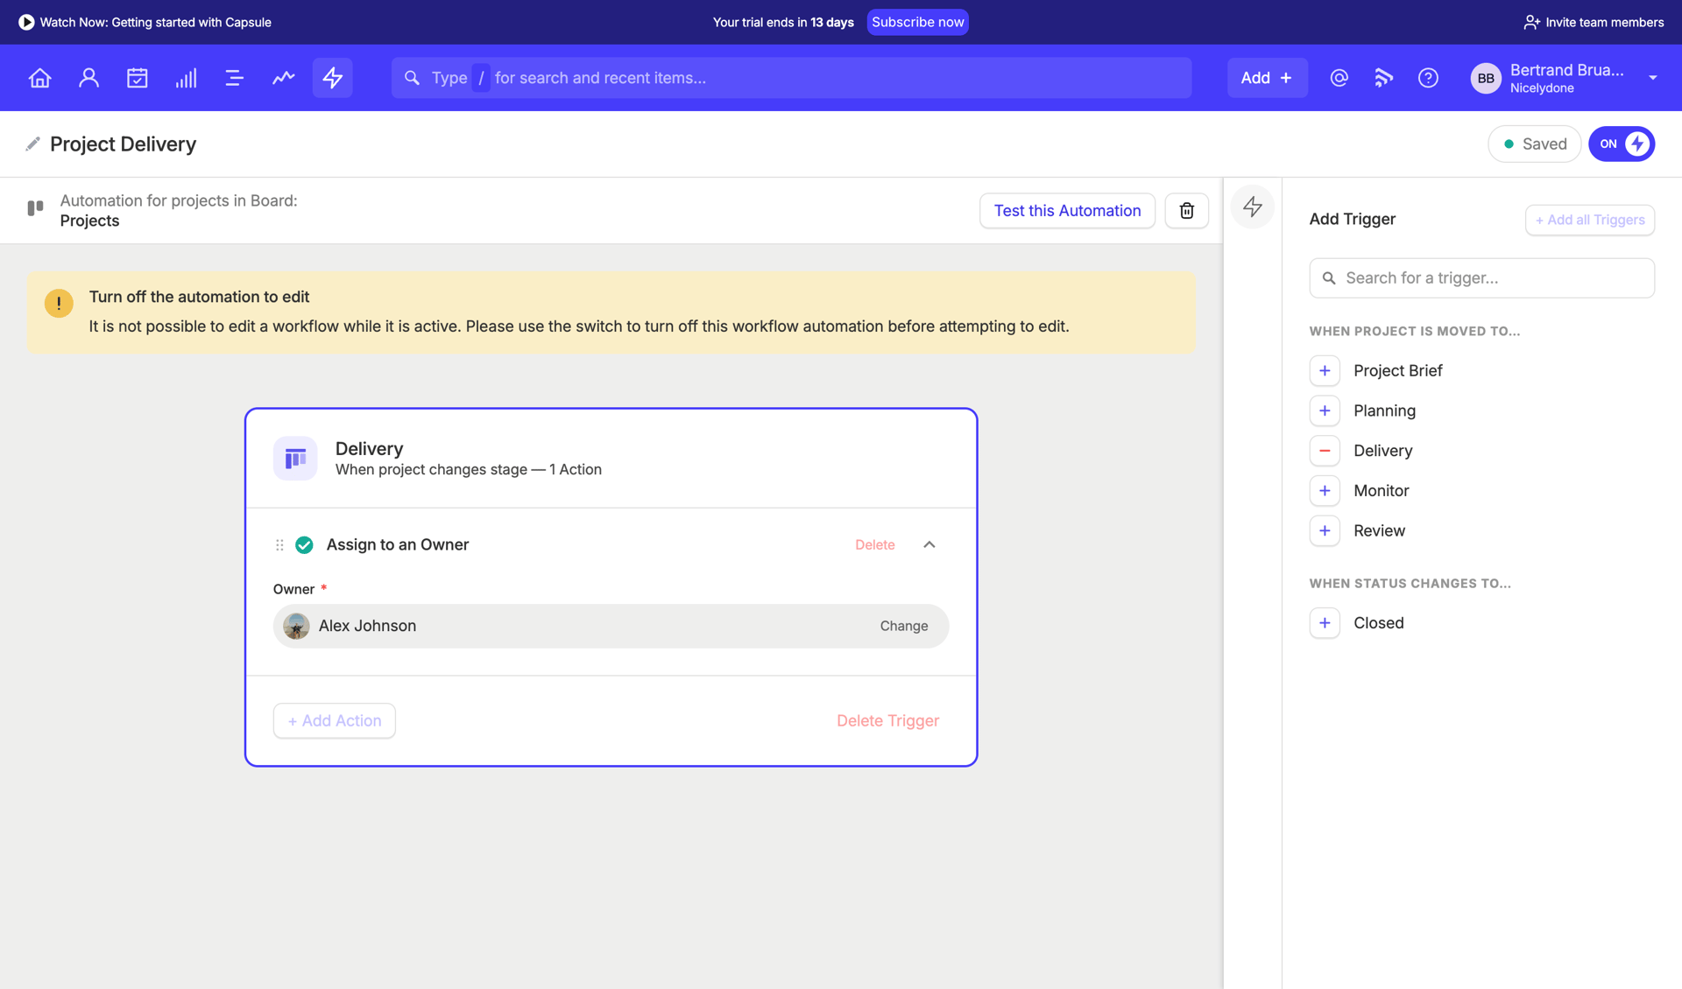Turn off the automation with the ON switch
This screenshot has width=1682, height=989.
pyautogui.click(x=1622, y=144)
